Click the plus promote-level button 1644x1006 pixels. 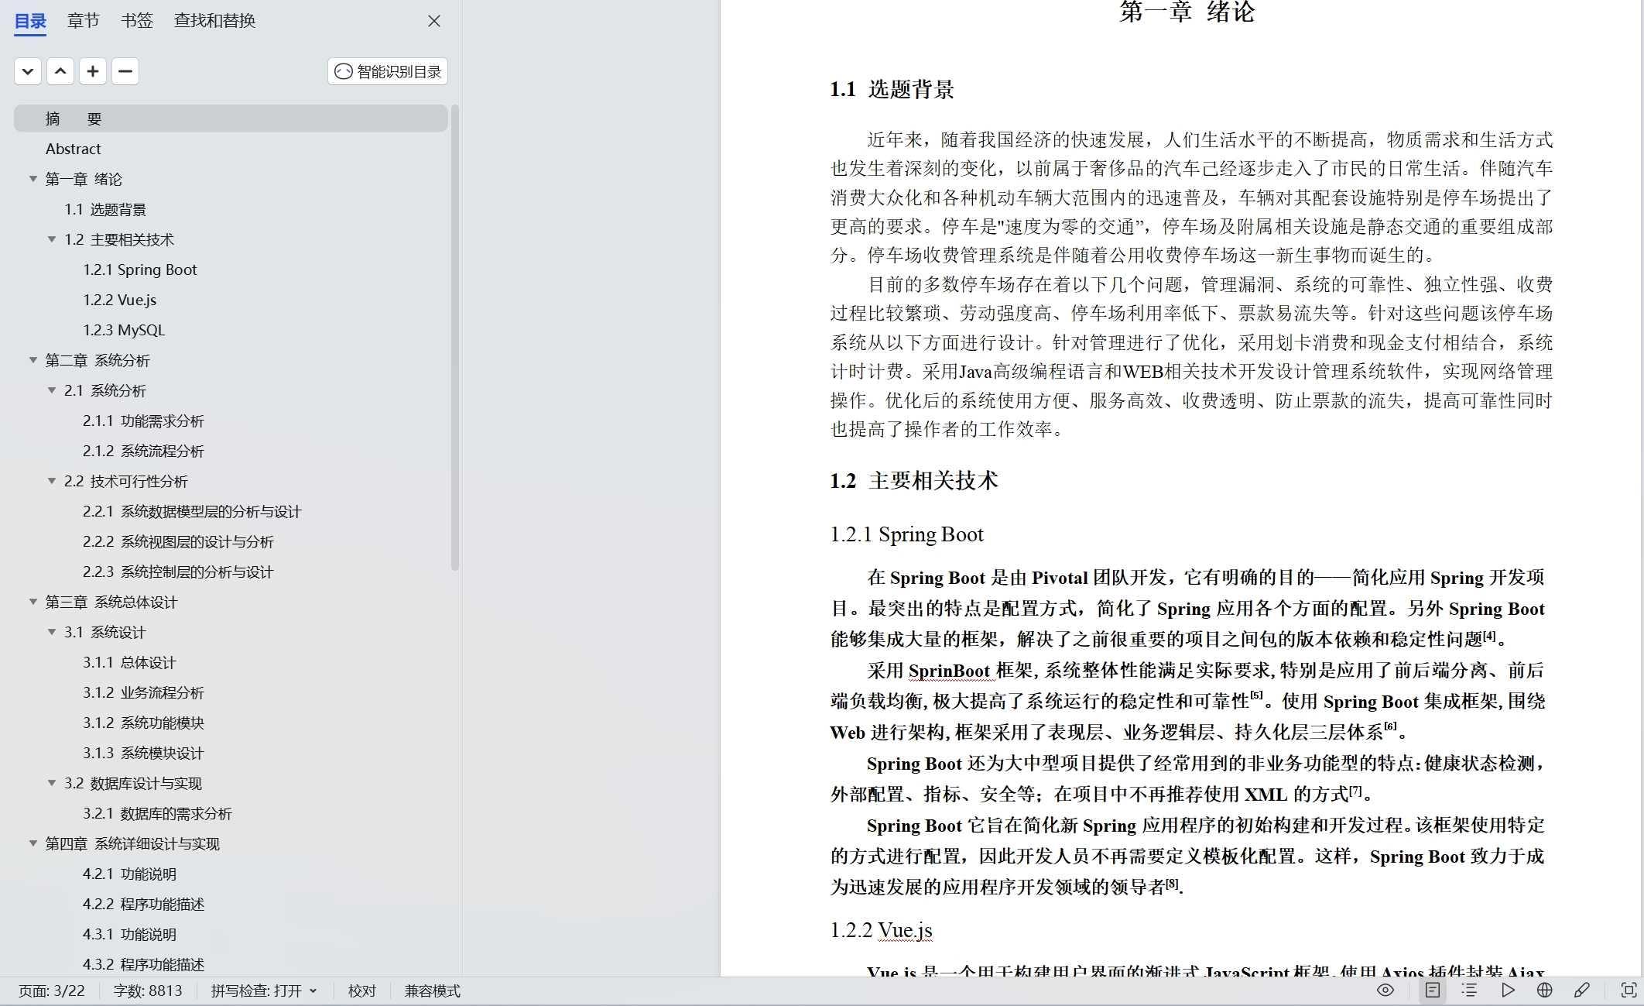click(x=93, y=71)
